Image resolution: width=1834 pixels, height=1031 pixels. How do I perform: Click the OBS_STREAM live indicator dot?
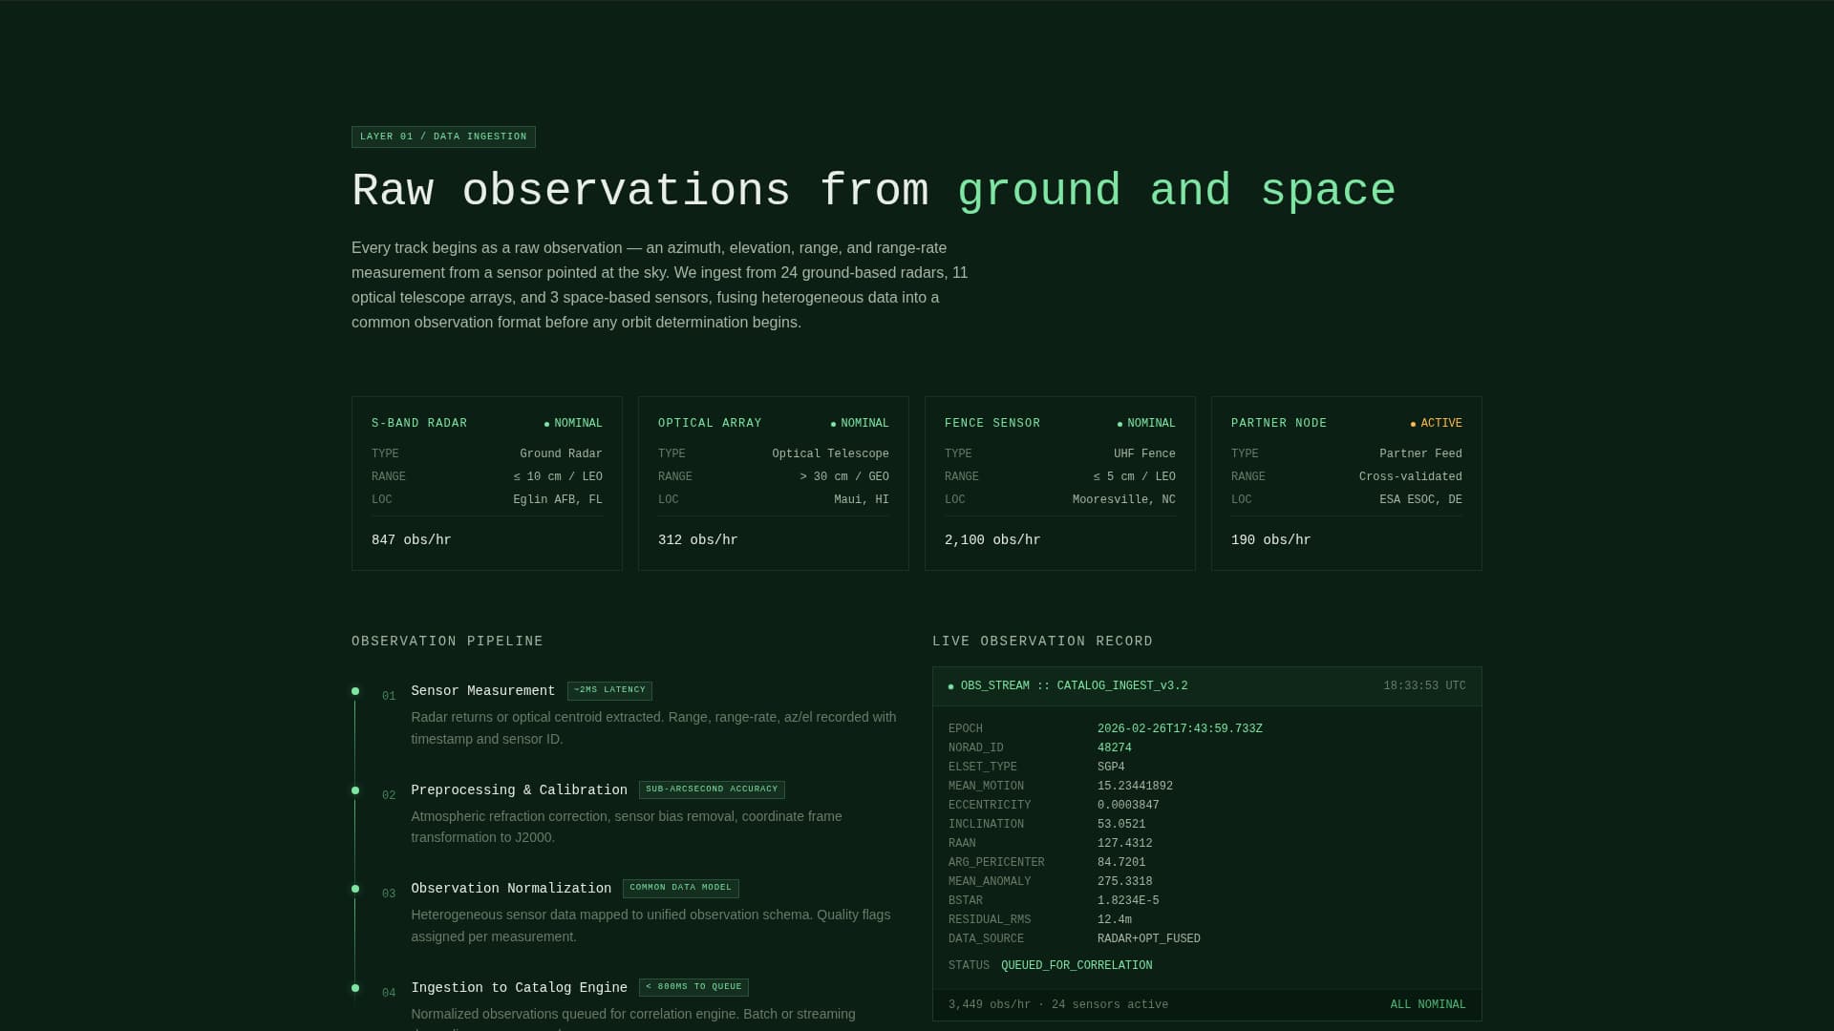pos(950,685)
